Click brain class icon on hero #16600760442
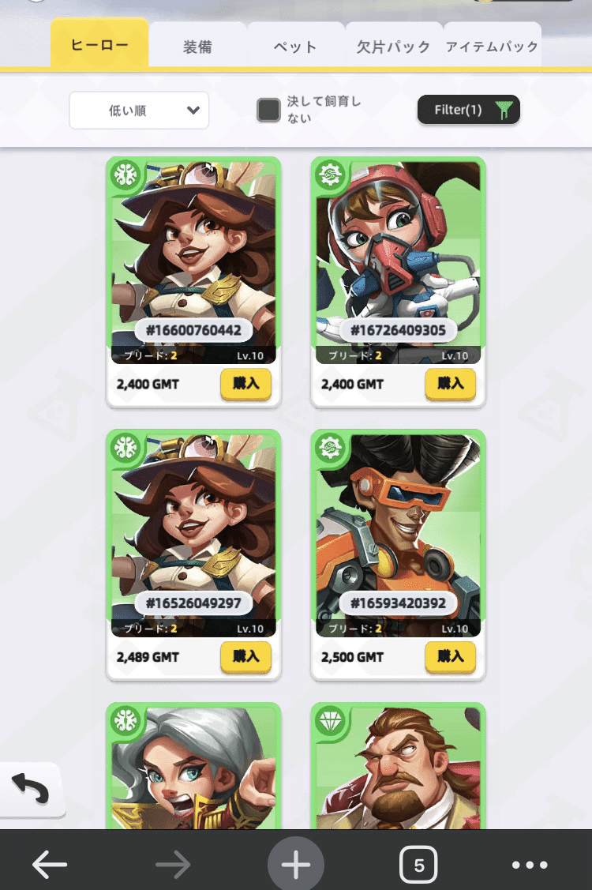The height and width of the screenshot is (890, 592). coord(126,175)
